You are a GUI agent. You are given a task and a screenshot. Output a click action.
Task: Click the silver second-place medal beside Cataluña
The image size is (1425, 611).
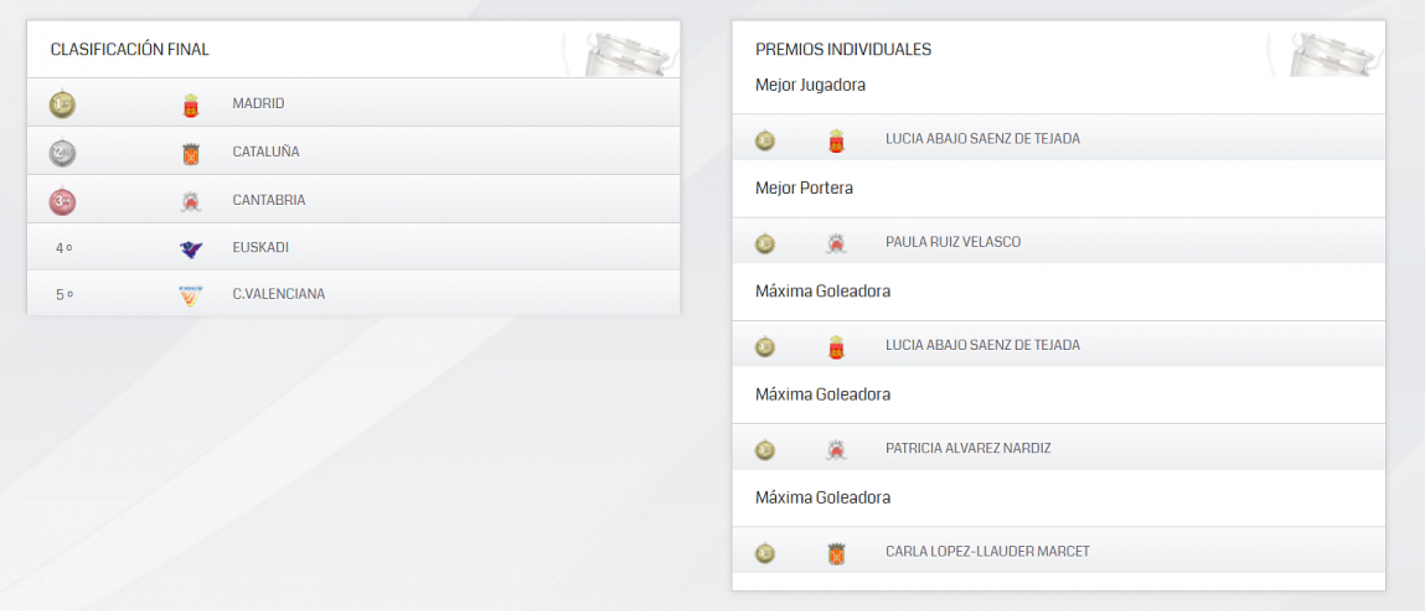pos(62,153)
